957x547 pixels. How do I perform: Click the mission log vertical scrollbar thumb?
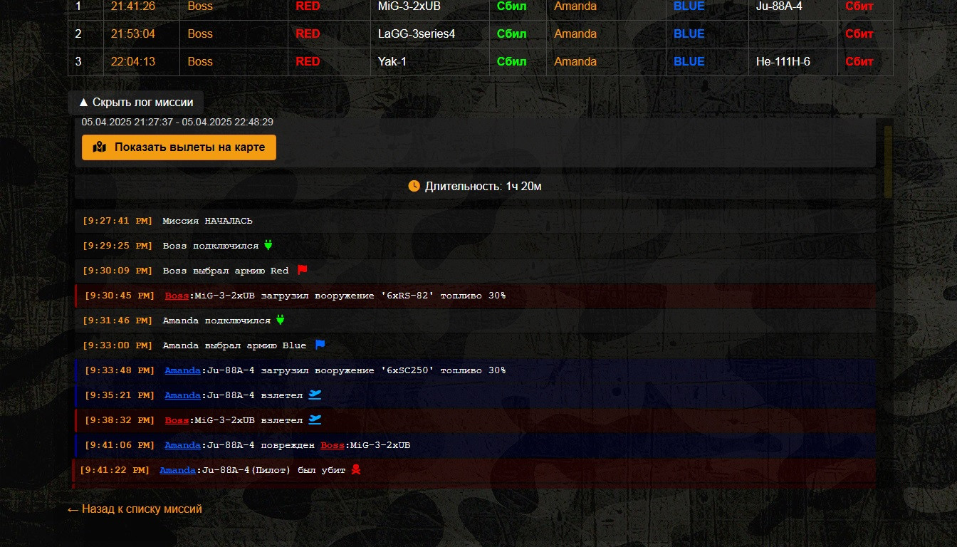pyautogui.click(x=888, y=162)
